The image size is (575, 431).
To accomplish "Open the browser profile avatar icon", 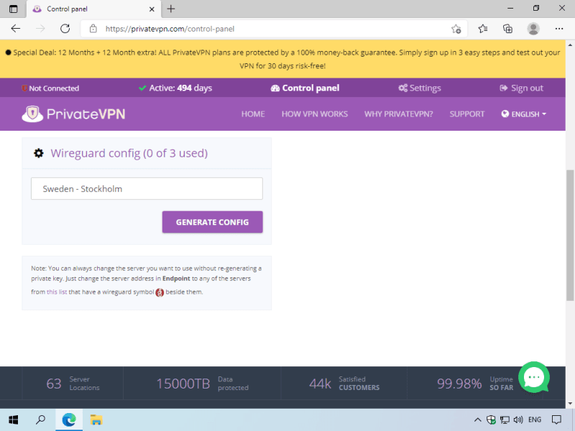I will [533, 29].
